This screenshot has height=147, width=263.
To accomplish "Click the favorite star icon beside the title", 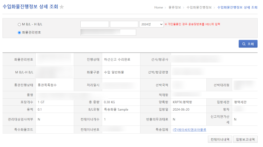I will tap(62, 7).
